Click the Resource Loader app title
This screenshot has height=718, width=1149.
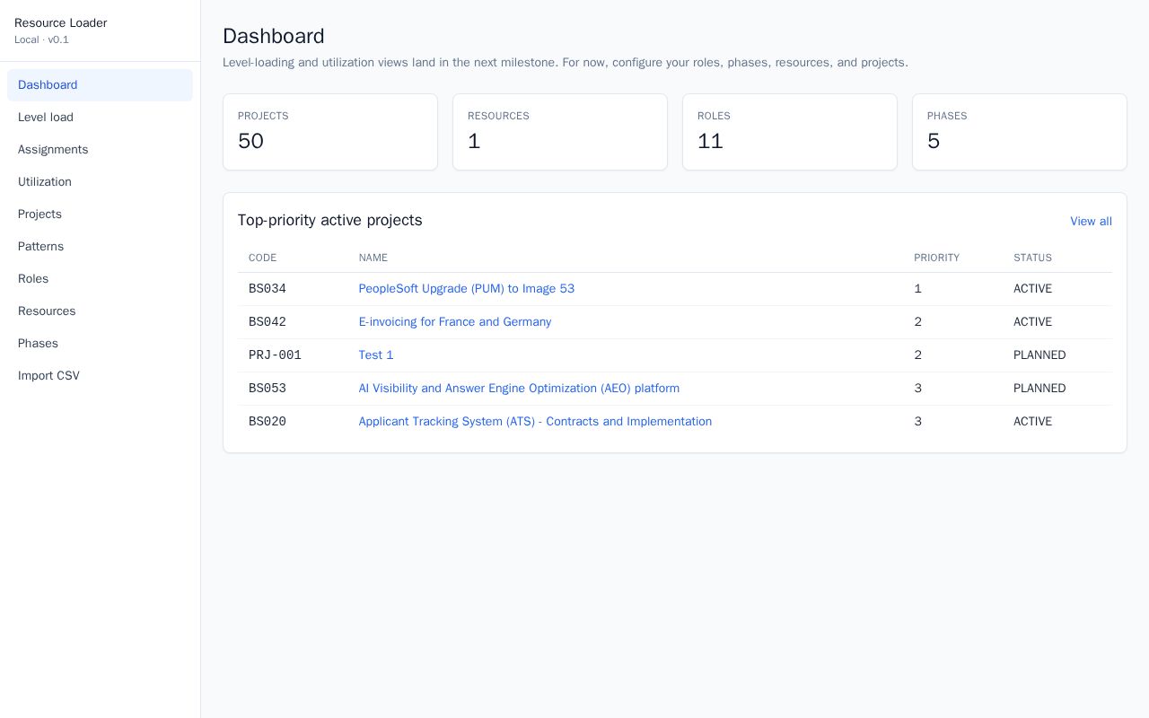tap(60, 23)
